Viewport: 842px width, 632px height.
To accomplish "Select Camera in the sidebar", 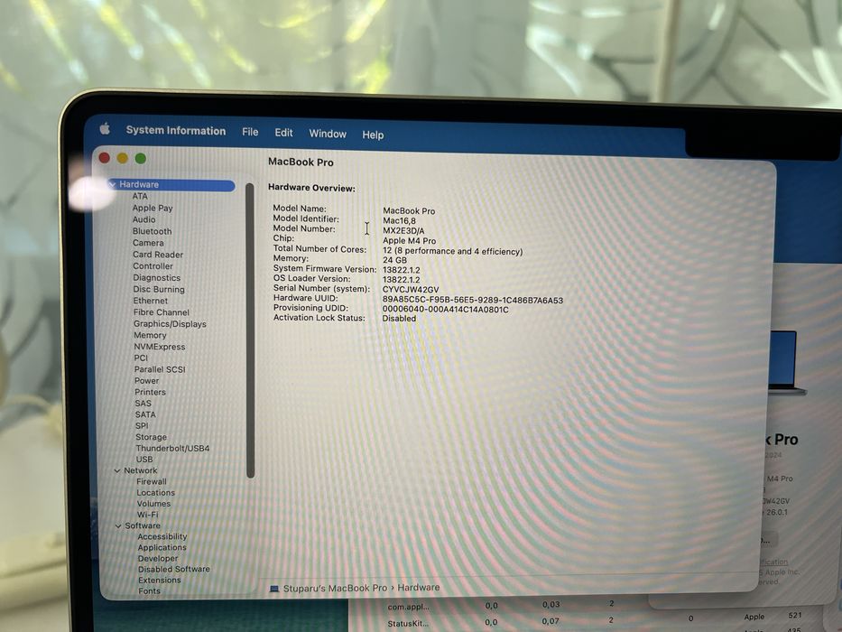I will tap(148, 243).
